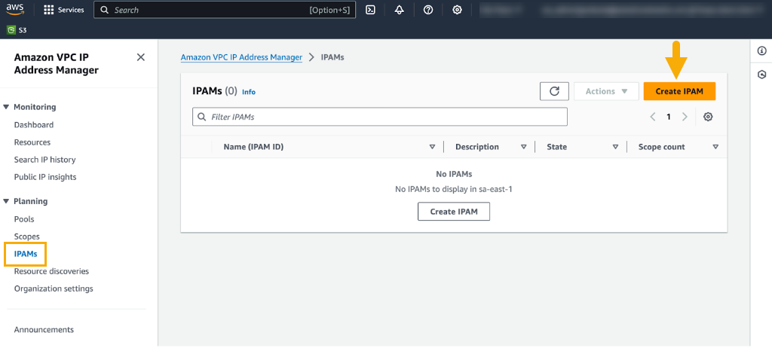Follow Amazon VPC IP Address Manager breadcrumb
The width and height of the screenshot is (772, 348).
coord(241,57)
